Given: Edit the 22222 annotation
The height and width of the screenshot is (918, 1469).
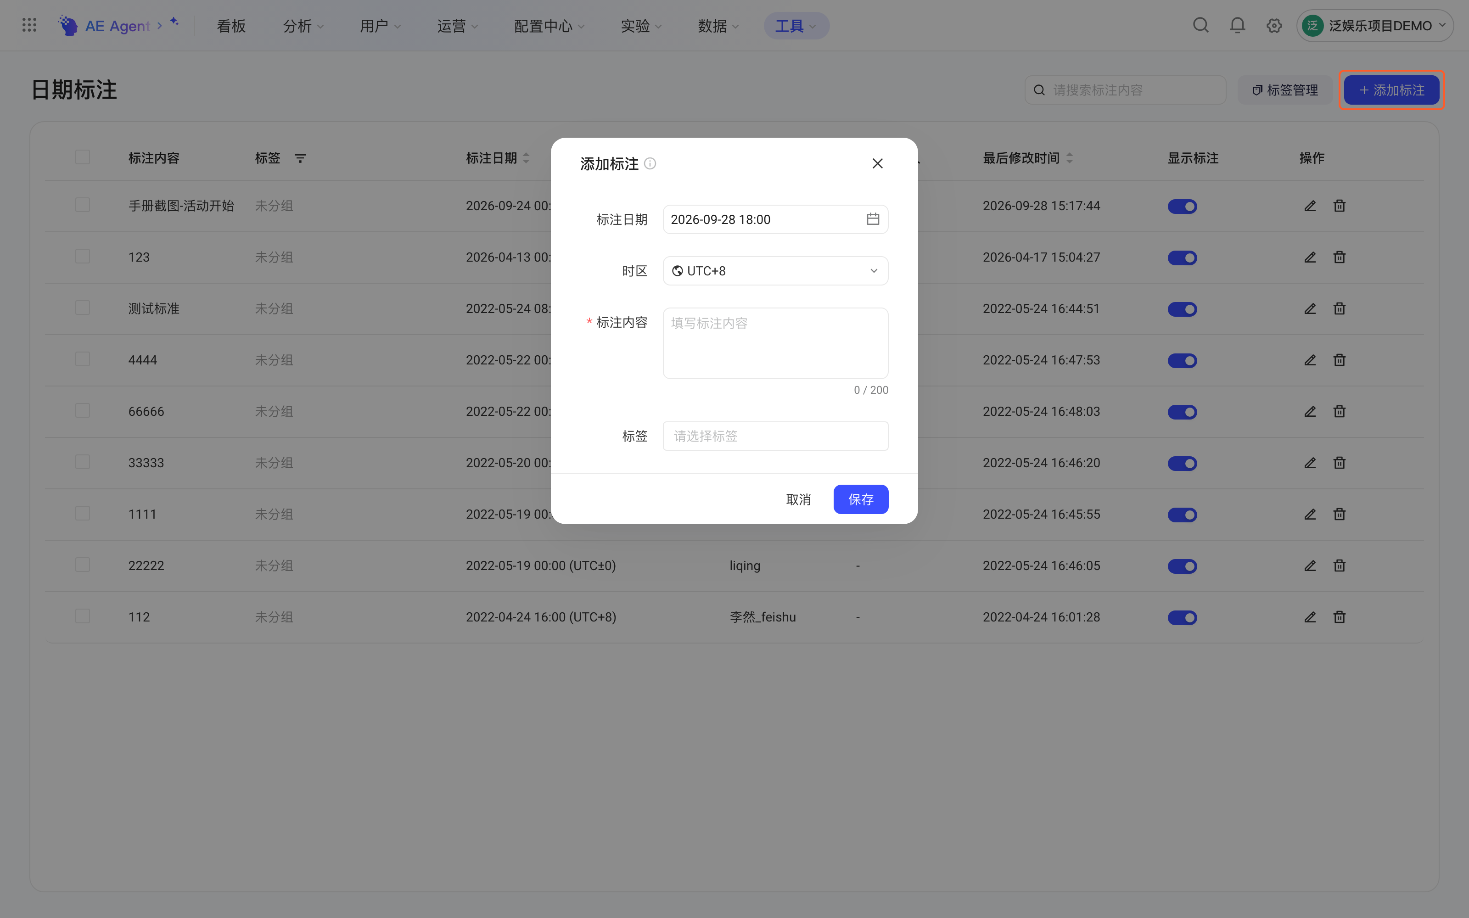Looking at the screenshot, I should pos(1310,566).
